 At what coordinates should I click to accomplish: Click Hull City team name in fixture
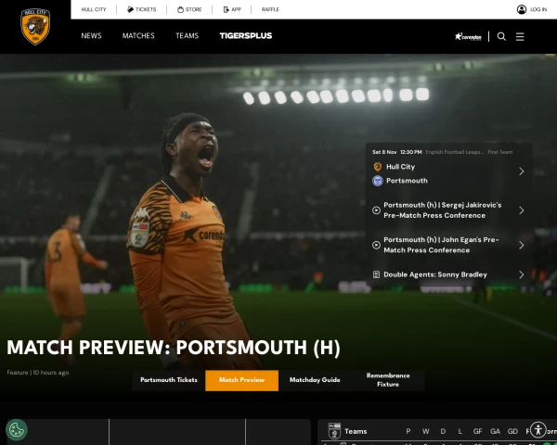pos(400,167)
